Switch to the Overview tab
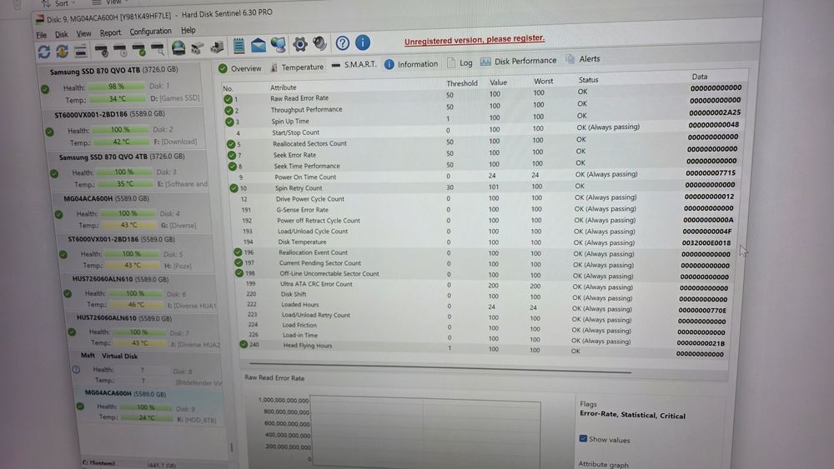 coord(240,68)
